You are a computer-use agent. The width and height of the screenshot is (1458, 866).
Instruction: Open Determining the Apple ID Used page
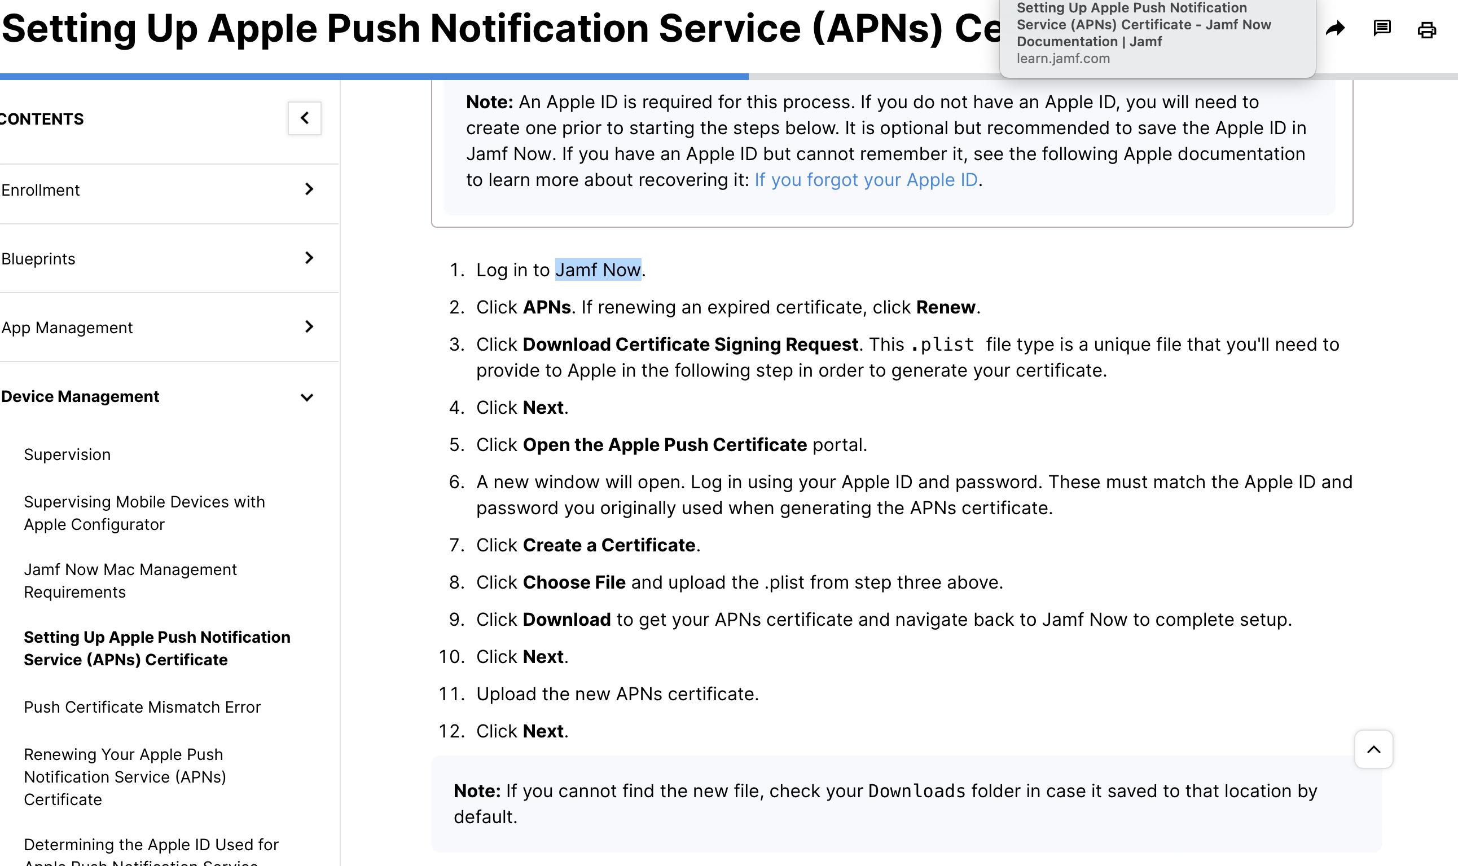click(x=151, y=851)
